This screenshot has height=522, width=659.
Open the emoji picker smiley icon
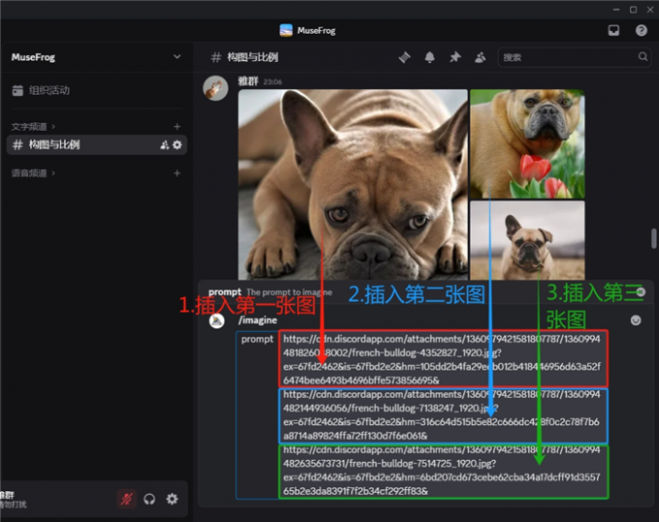tap(636, 321)
